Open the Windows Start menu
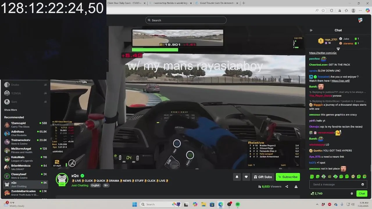The width and height of the screenshot is (372, 209). (x=135, y=204)
